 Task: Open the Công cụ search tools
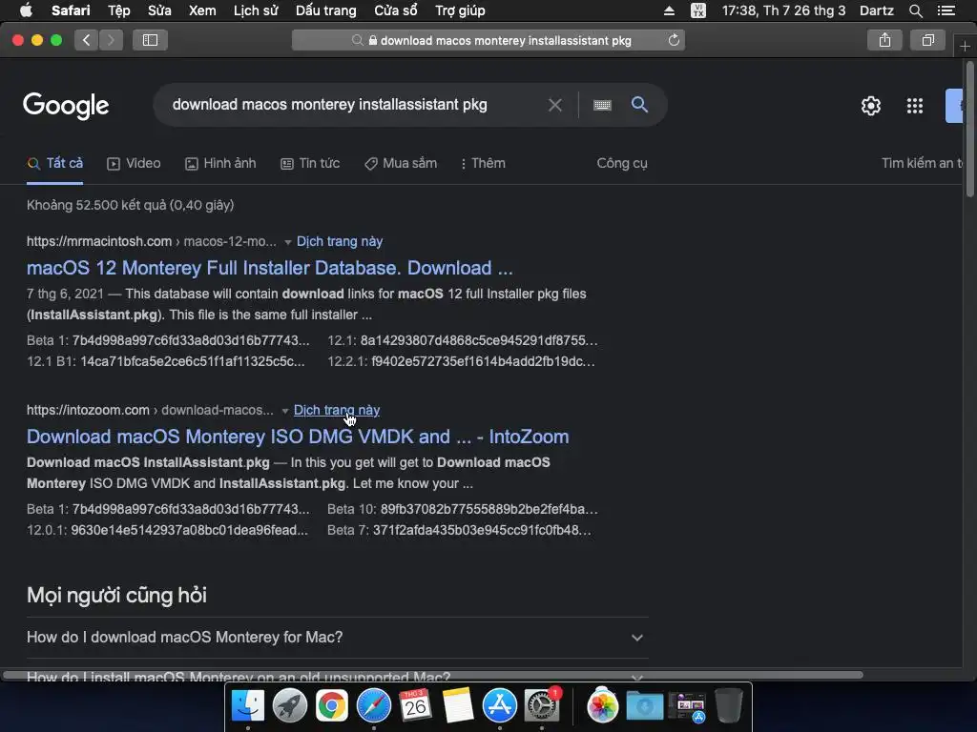[x=622, y=164]
